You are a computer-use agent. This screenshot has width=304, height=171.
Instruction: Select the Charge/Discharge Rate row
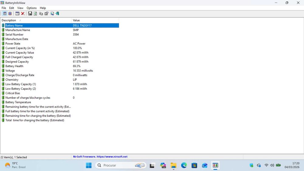60,75
